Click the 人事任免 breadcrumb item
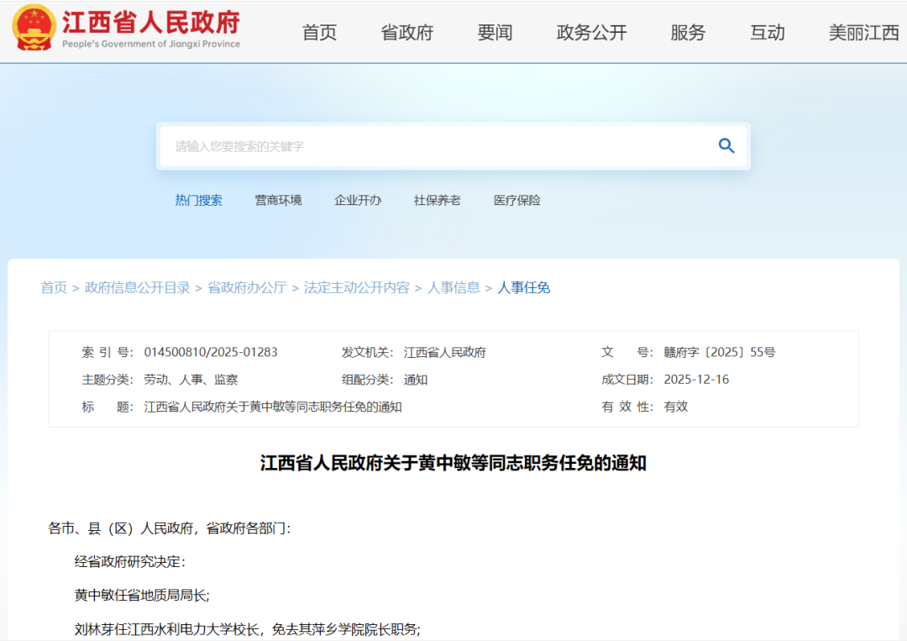Screen dimensions: 907x641 point(524,287)
